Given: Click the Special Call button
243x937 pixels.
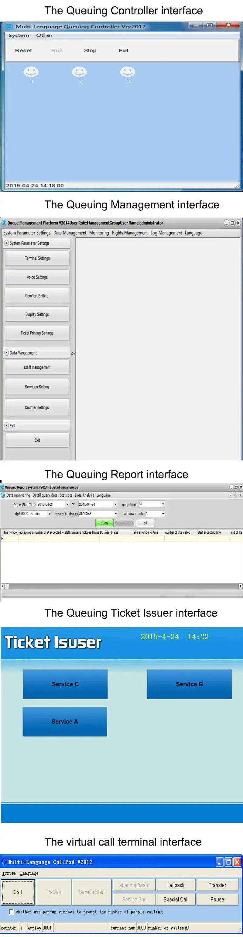Looking at the screenshot, I should click(176, 899).
